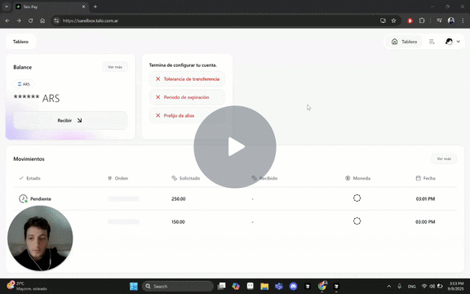This screenshot has width=470, height=294.
Task: Open Discord from the taskbar
Action: pos(293,286)
